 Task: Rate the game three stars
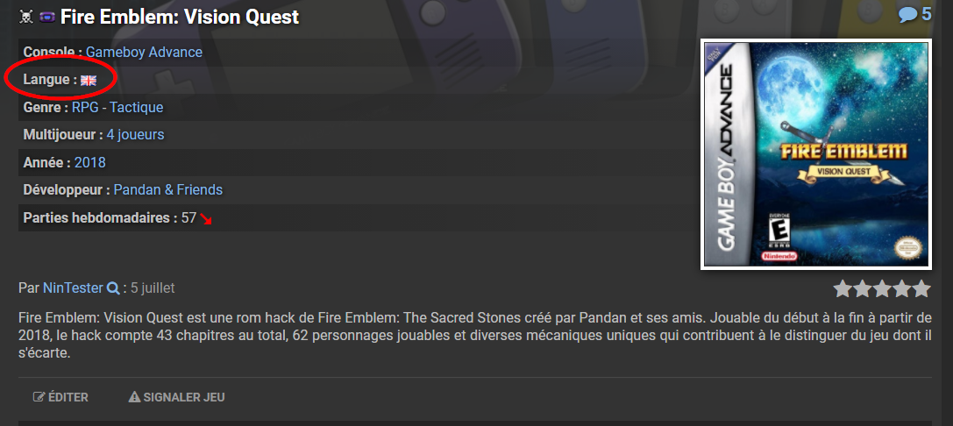[x=882, y=288]
